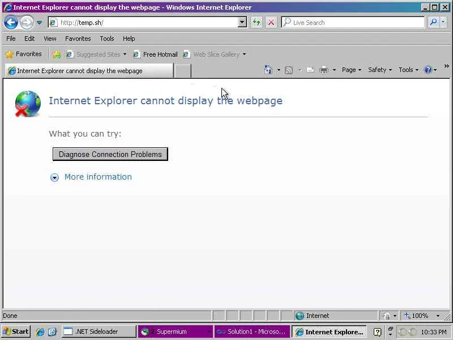Click the 'Done' status bar text
This screenshot has height=340, width=453.
[10, 316]
